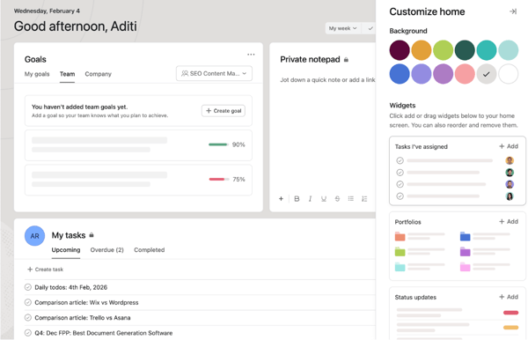Click the orange folder in Portfolios widget
The width and height of the screenshot is (528, 340).
pos(400,236)
